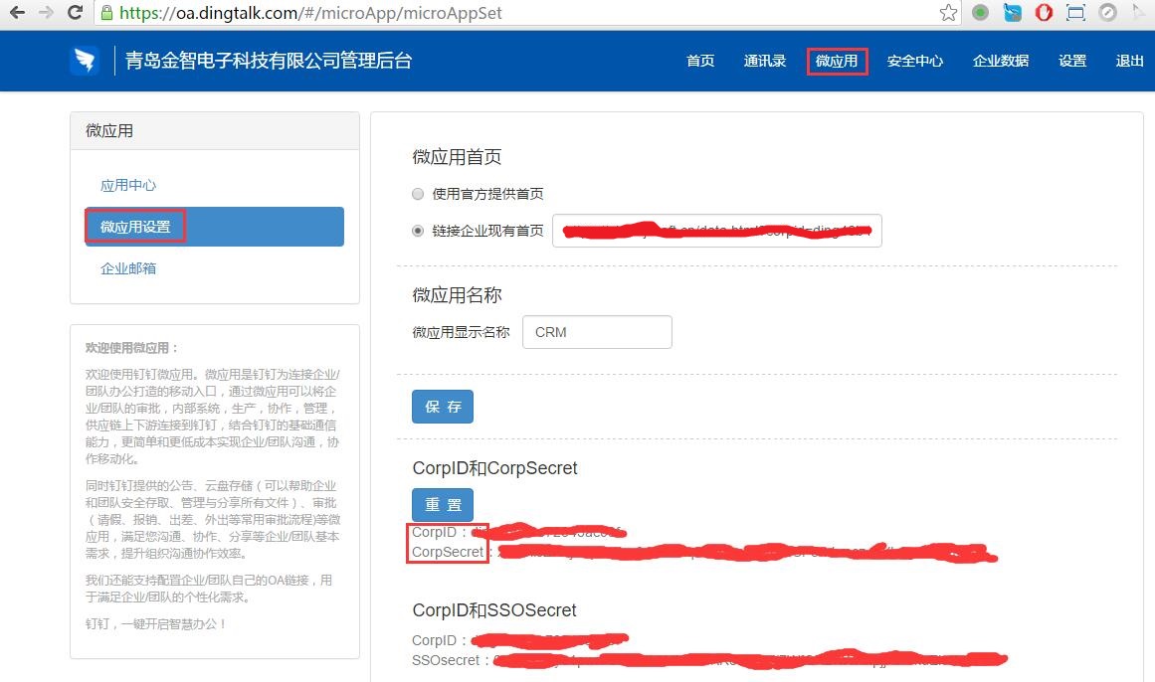Open 安全中心 in the top navigation
Viewport: 1155px width, 682px height.
[915, 61]
